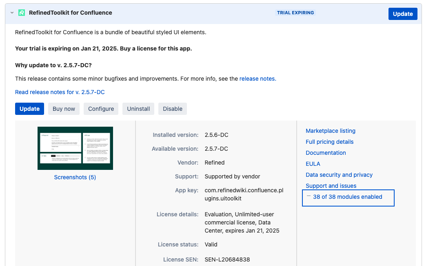Image resolution: width=444 pixels, height=266 pixels.
Task: Disable the app with Disable button
Action: [x=173, y=109]
